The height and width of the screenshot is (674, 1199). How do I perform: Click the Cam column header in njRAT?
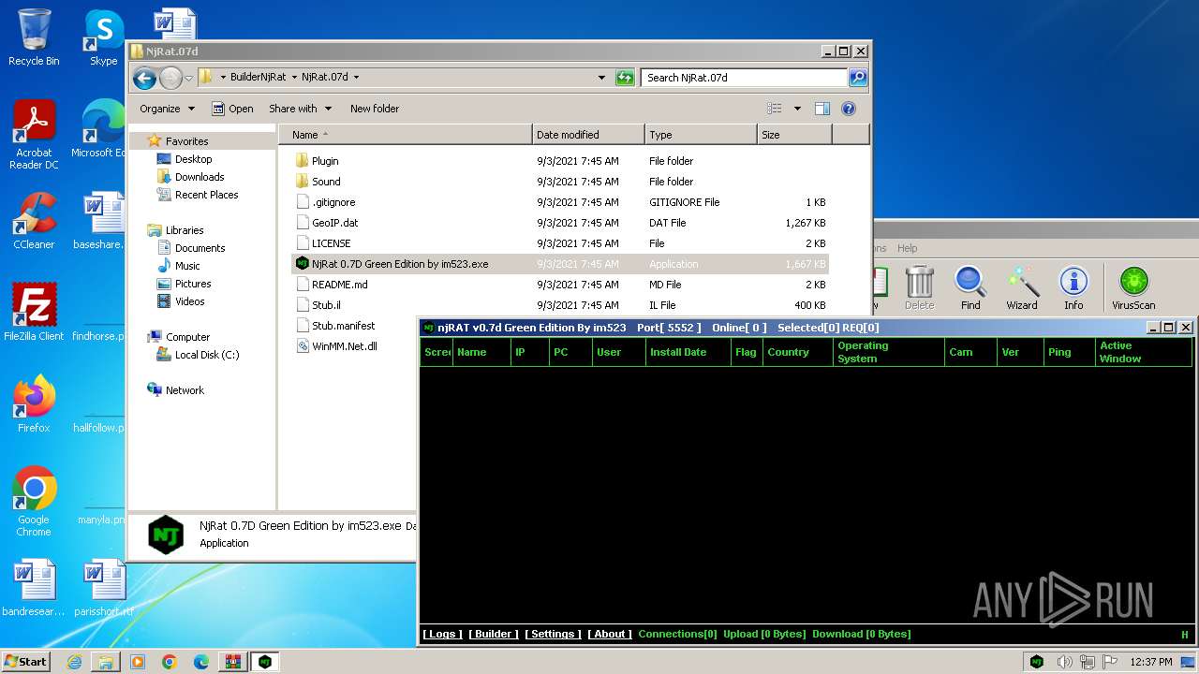tap(970, 352)
